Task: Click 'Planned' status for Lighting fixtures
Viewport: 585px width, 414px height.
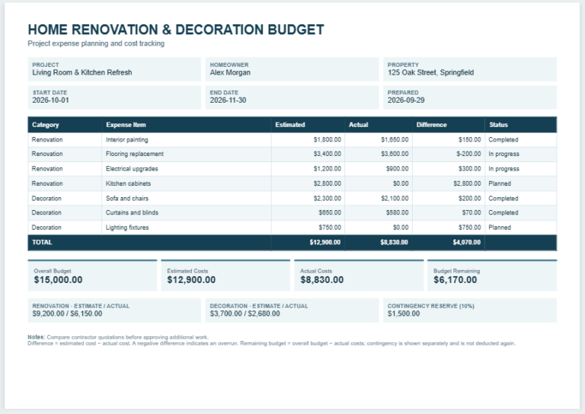Action: (x=500, y=228)
